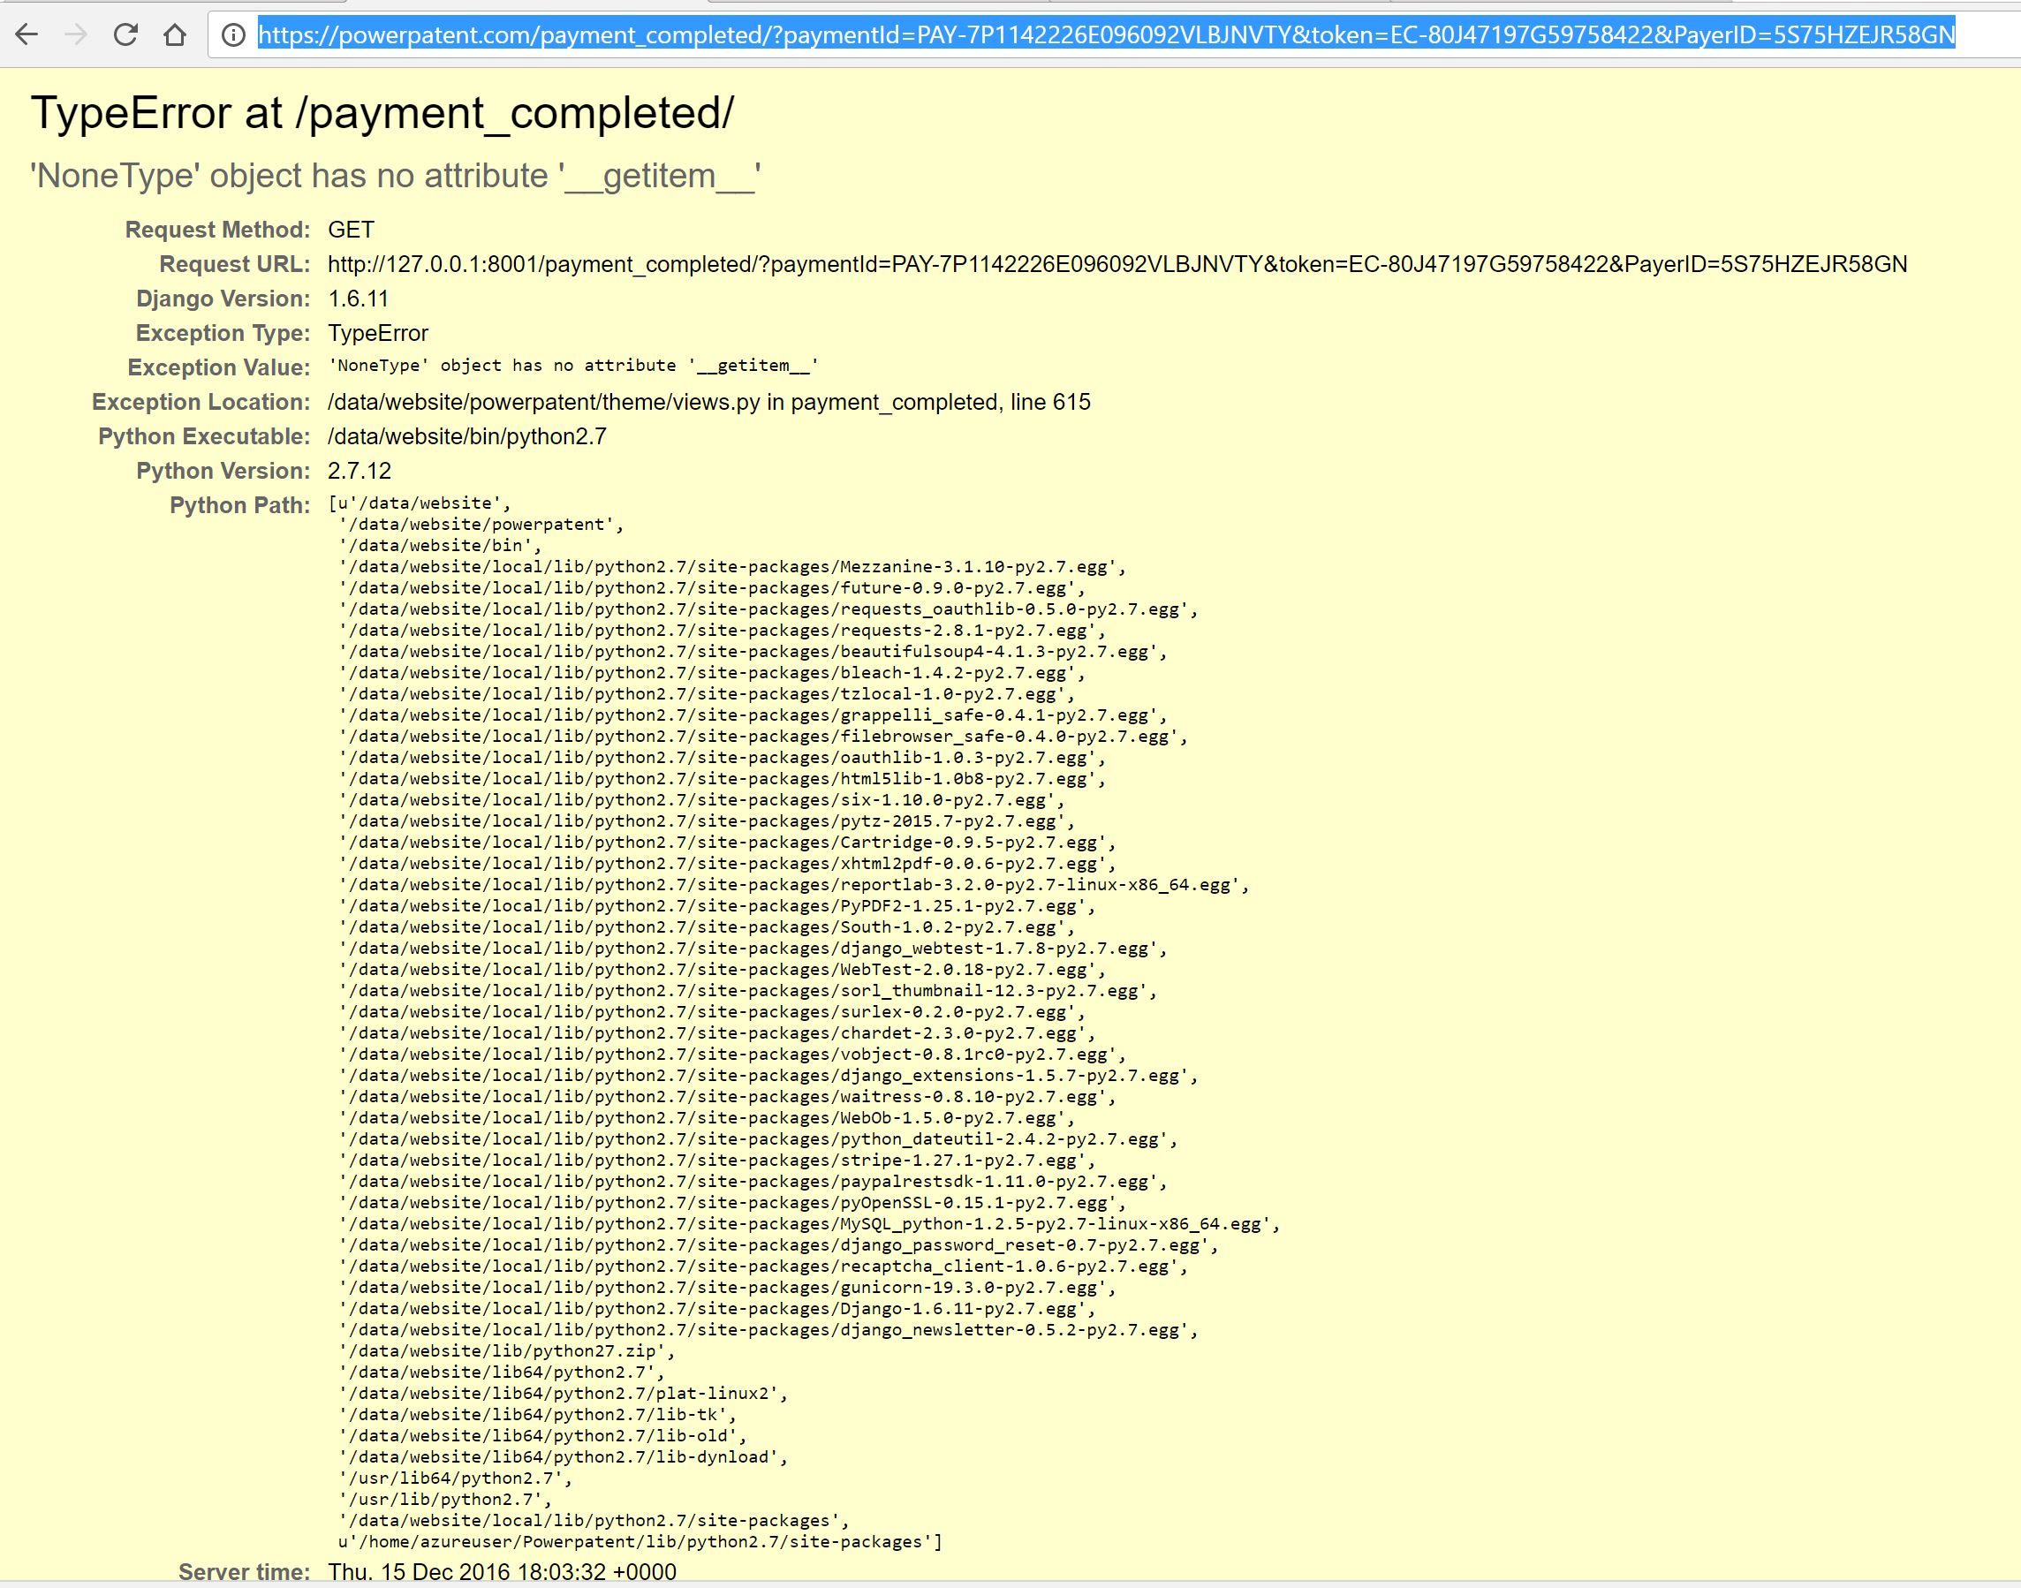The width and height of the screenshot is (2021, 1588).
Task: Click the django_newsletter-0.5.2 egg path line
Action: (768, 1330)
